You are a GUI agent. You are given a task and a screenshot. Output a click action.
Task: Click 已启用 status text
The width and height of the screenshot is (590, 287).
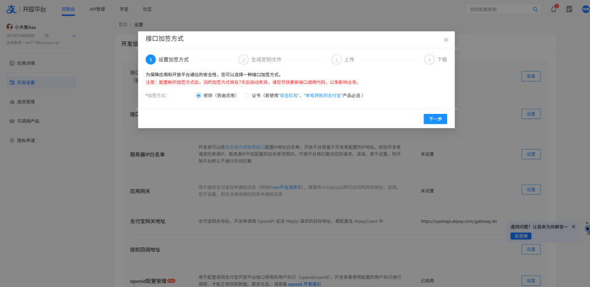click(x=428, y=281)
